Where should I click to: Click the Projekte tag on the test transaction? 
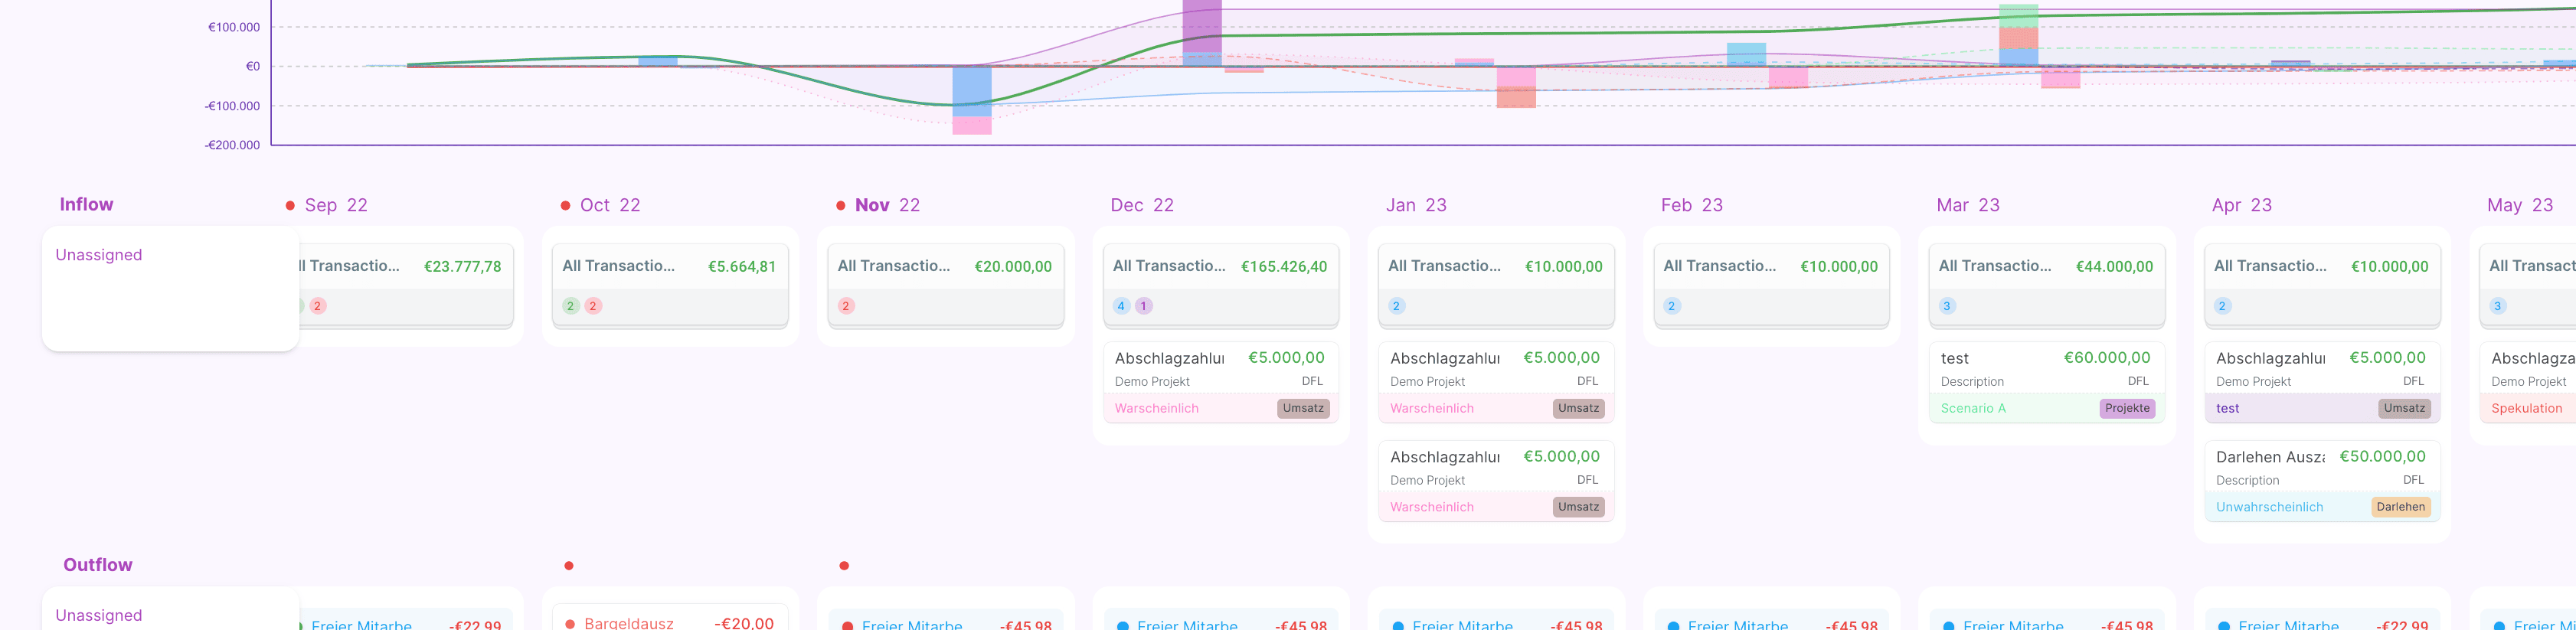pyautogui.click(x=2127, y=408)
